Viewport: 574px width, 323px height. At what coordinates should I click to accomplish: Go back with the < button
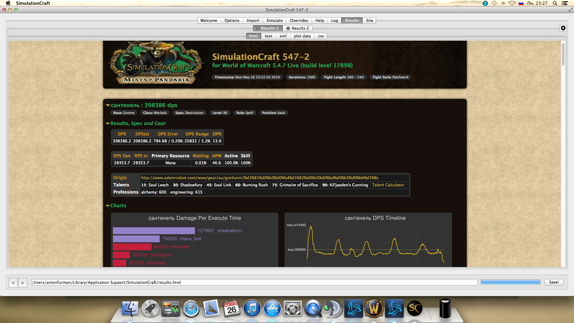13,283
